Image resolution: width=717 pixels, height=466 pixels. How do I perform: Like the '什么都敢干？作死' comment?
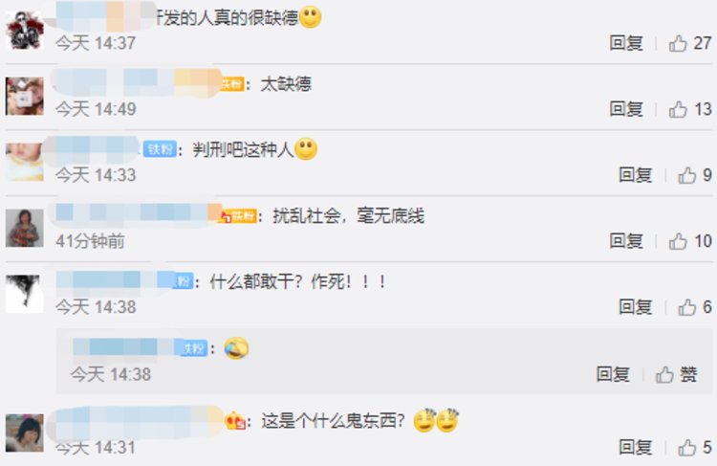[x=686, y=307]
